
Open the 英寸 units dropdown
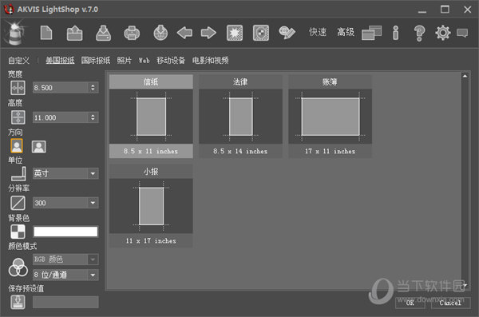point(65,173)
